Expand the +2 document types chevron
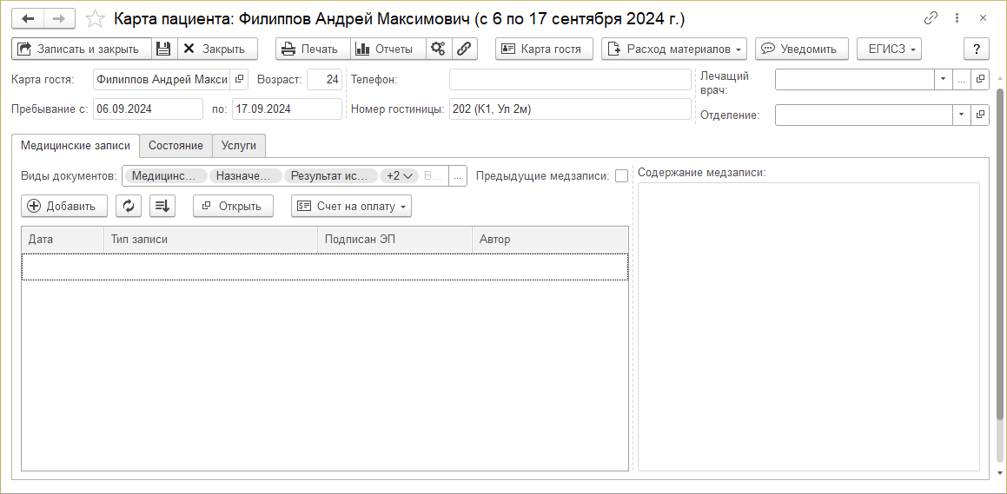 click(x=399, y=175)
